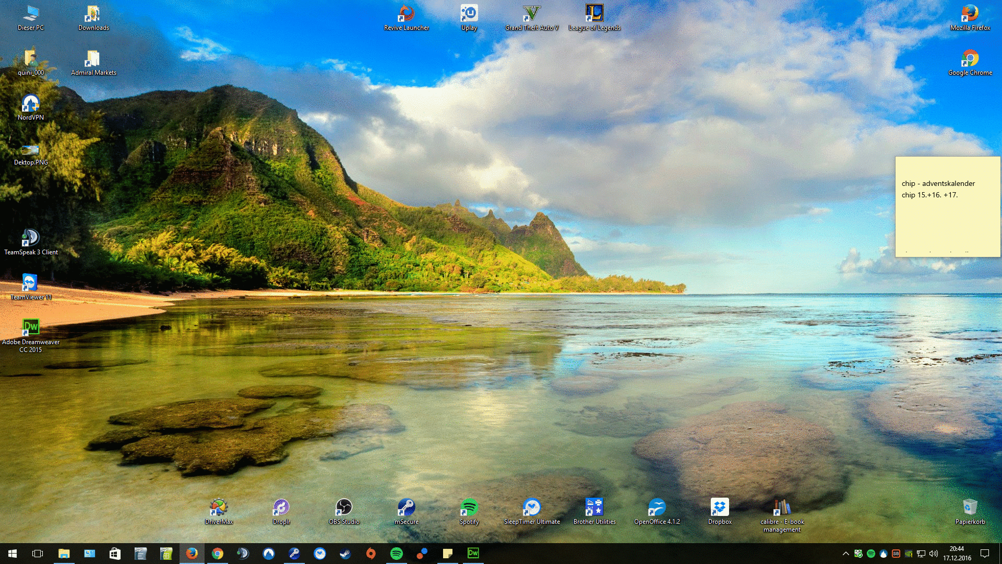The image size is (1002, 564).
Task: Open File Explorer from the taskbar
Action: click(x=64, y=554)
